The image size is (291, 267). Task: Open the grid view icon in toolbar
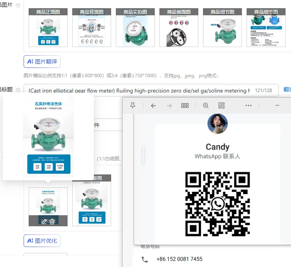click(x=185, y=105)
